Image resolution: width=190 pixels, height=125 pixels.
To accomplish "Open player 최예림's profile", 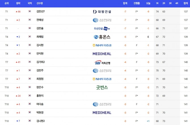I will (40, 37).
